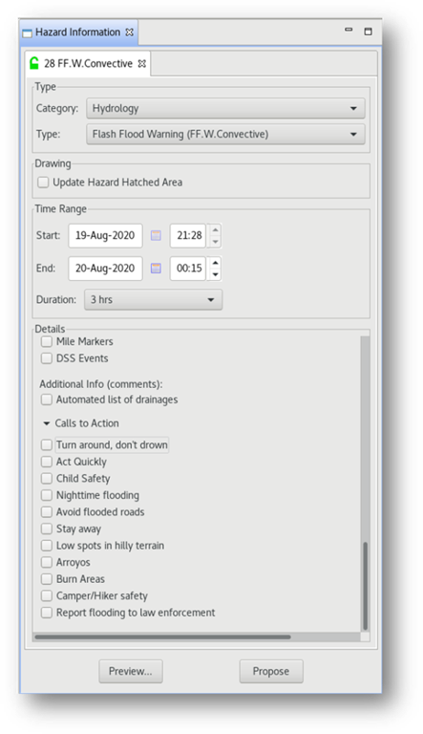Click the Details horizontal scrollbar
The image size is (423, 734).
click(163, 637)
